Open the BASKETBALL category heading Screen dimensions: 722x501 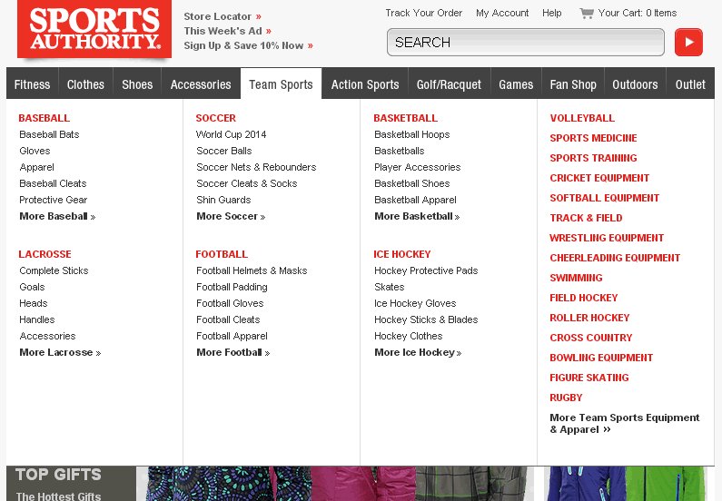pyautogui.click(x=405, y=118)
